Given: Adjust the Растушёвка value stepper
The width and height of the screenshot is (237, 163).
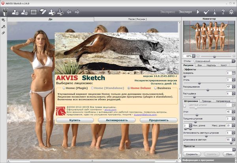Looking at the screenshot, I should click(x=233, y=94).
